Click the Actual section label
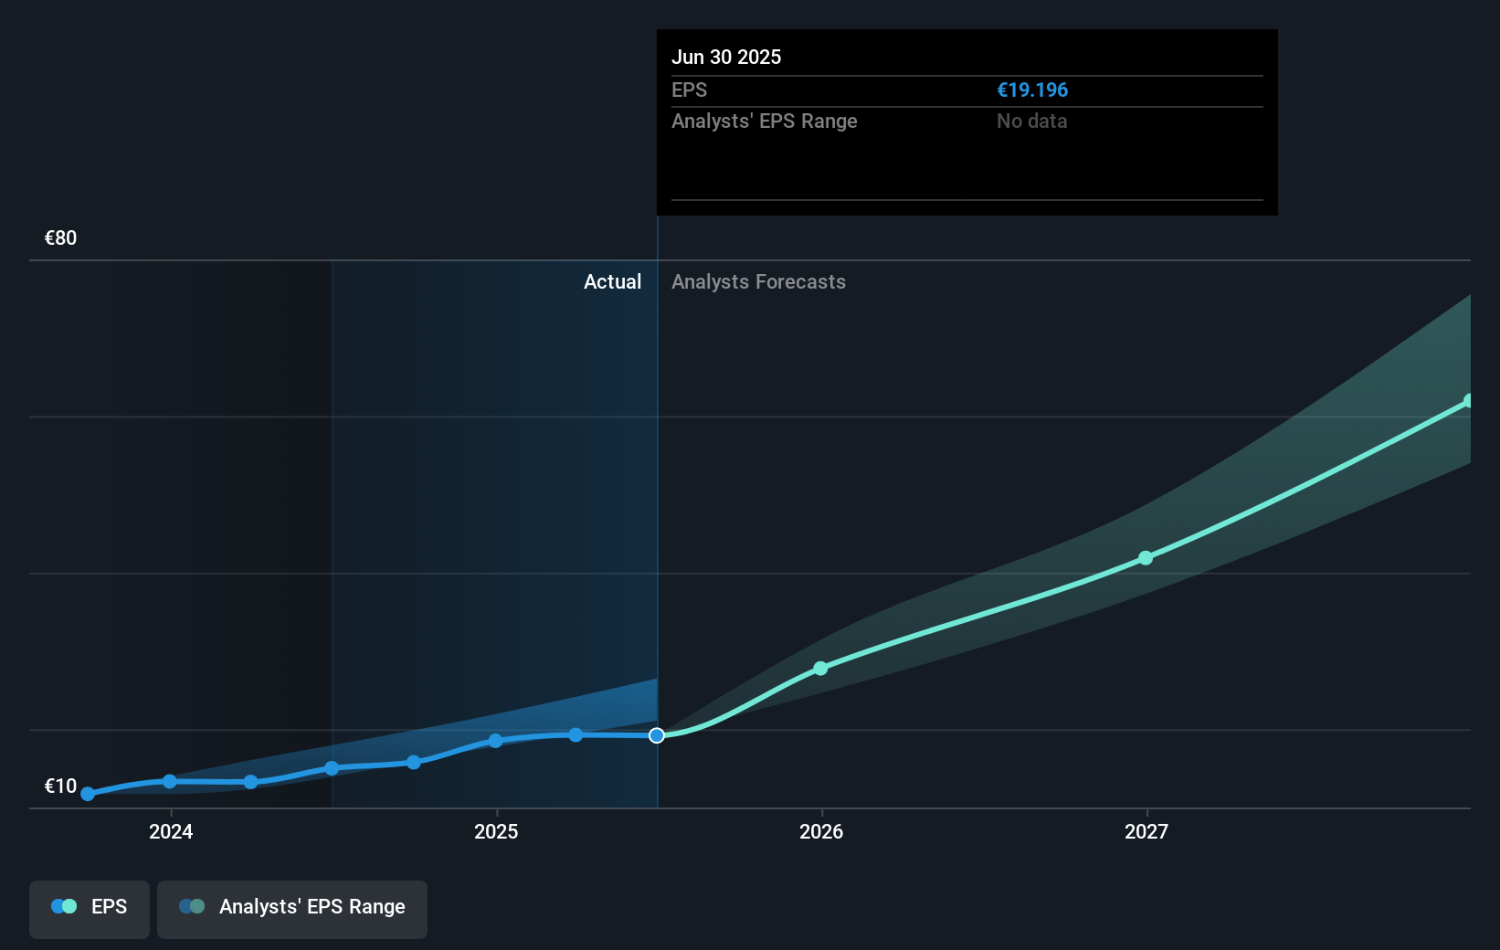Image resolution: width=1500 pixels, height=950 pixels. (612, 281)
